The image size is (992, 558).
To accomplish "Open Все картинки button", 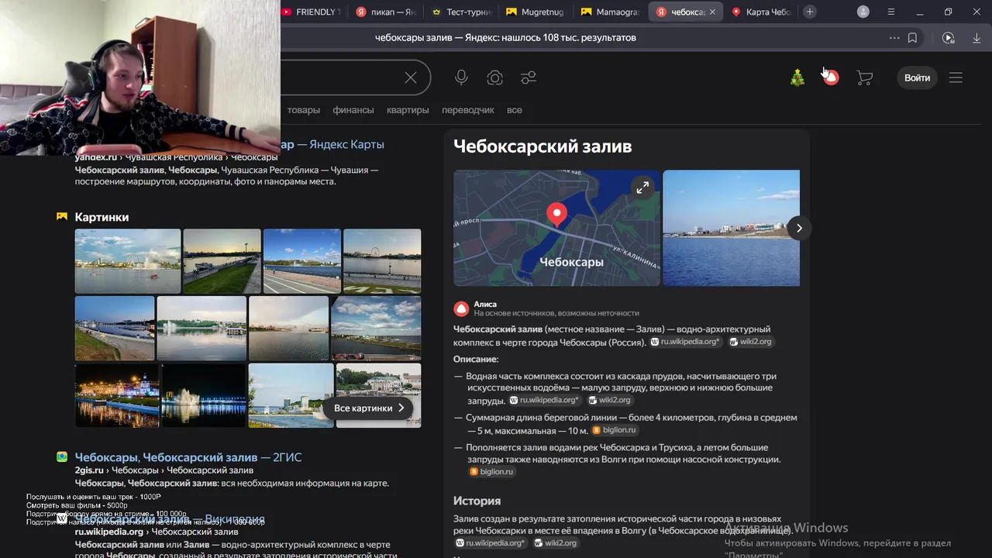I will [x=370, y=408].
